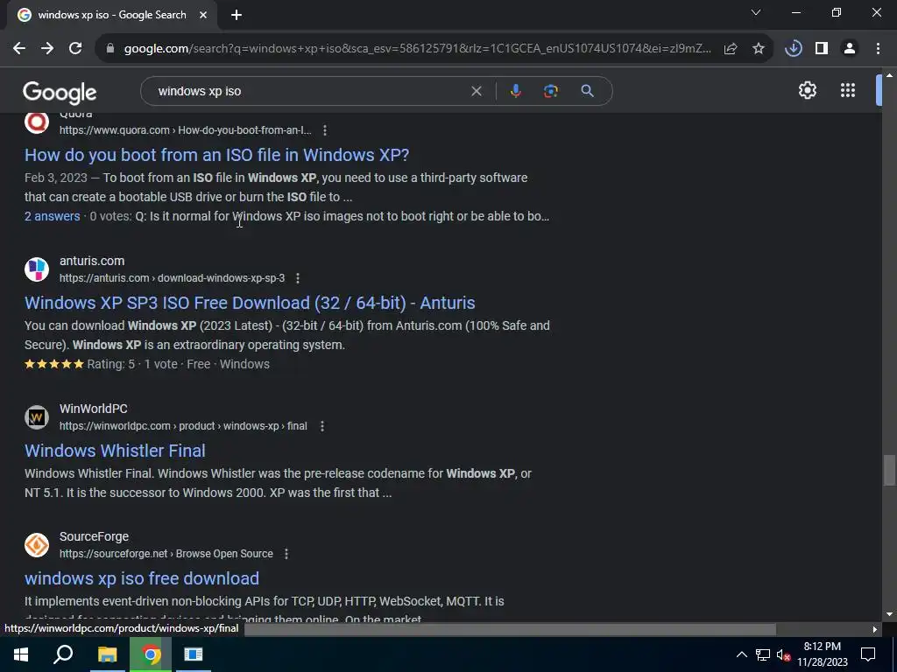Open File Explorer from taskbar
Image resolution: width=897 pixels, height=672 pixels.
[107, 654]
